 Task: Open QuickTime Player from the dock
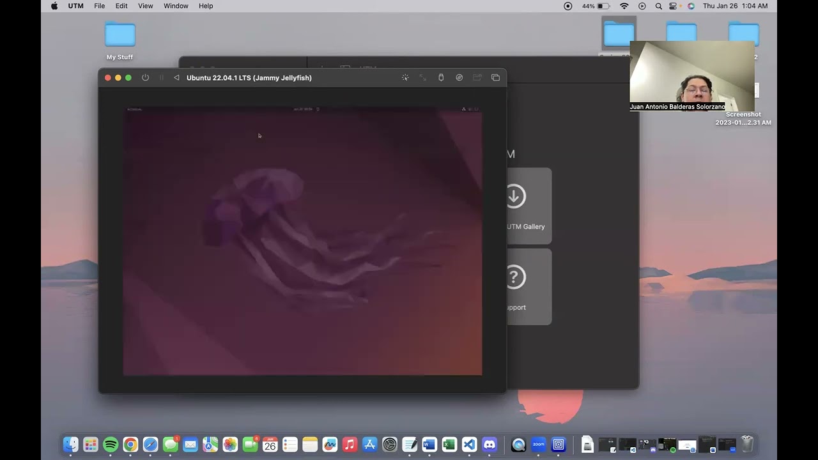coord(518,444)
